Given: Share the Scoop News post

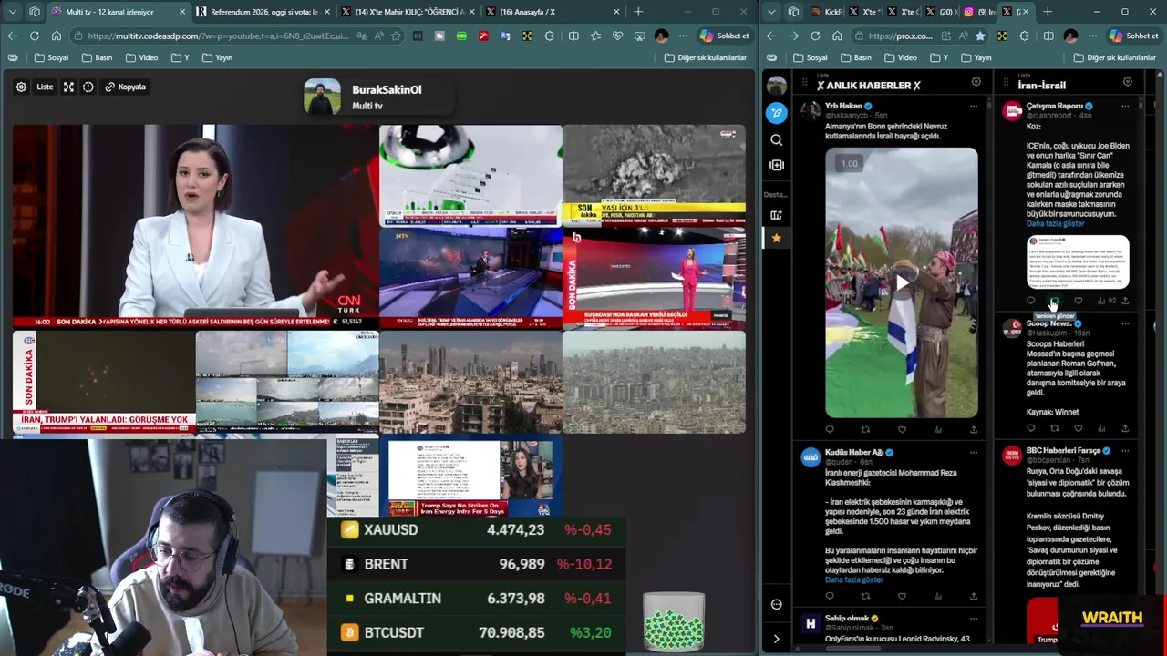Looking at the screenshot, I should pyautogui.click(x=1124, y=428).
